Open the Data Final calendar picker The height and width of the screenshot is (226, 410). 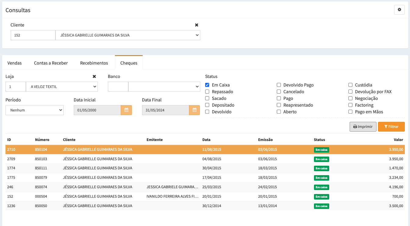click(194, 110)
